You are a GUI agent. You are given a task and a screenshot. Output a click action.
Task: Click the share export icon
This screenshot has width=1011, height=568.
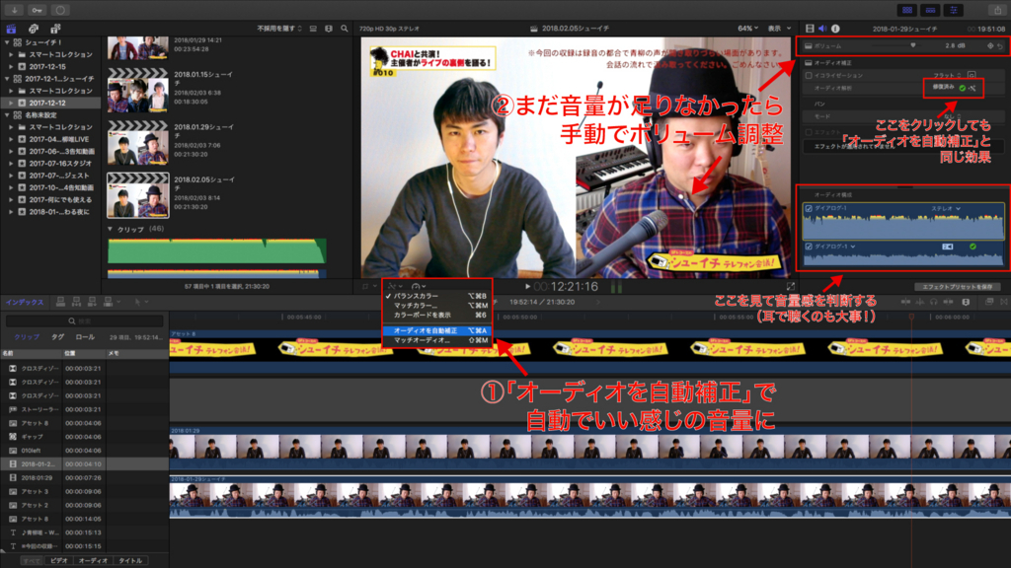[997, 10]
